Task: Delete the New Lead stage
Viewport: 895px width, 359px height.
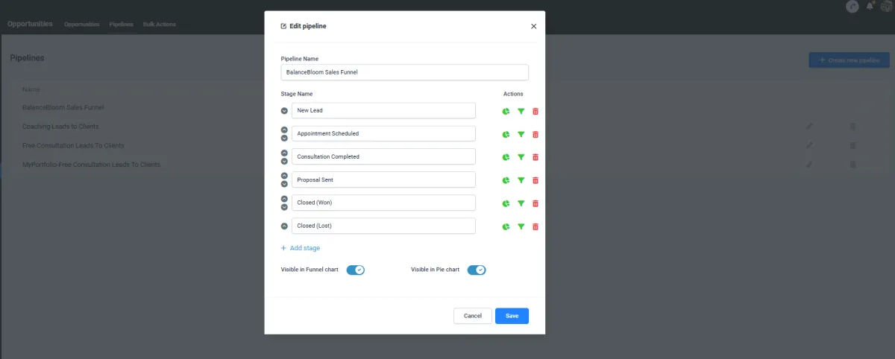Action: pyautogui.click(x=536, y=111)
